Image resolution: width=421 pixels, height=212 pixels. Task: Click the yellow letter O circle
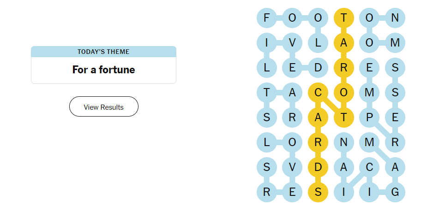tap(343, 93)
